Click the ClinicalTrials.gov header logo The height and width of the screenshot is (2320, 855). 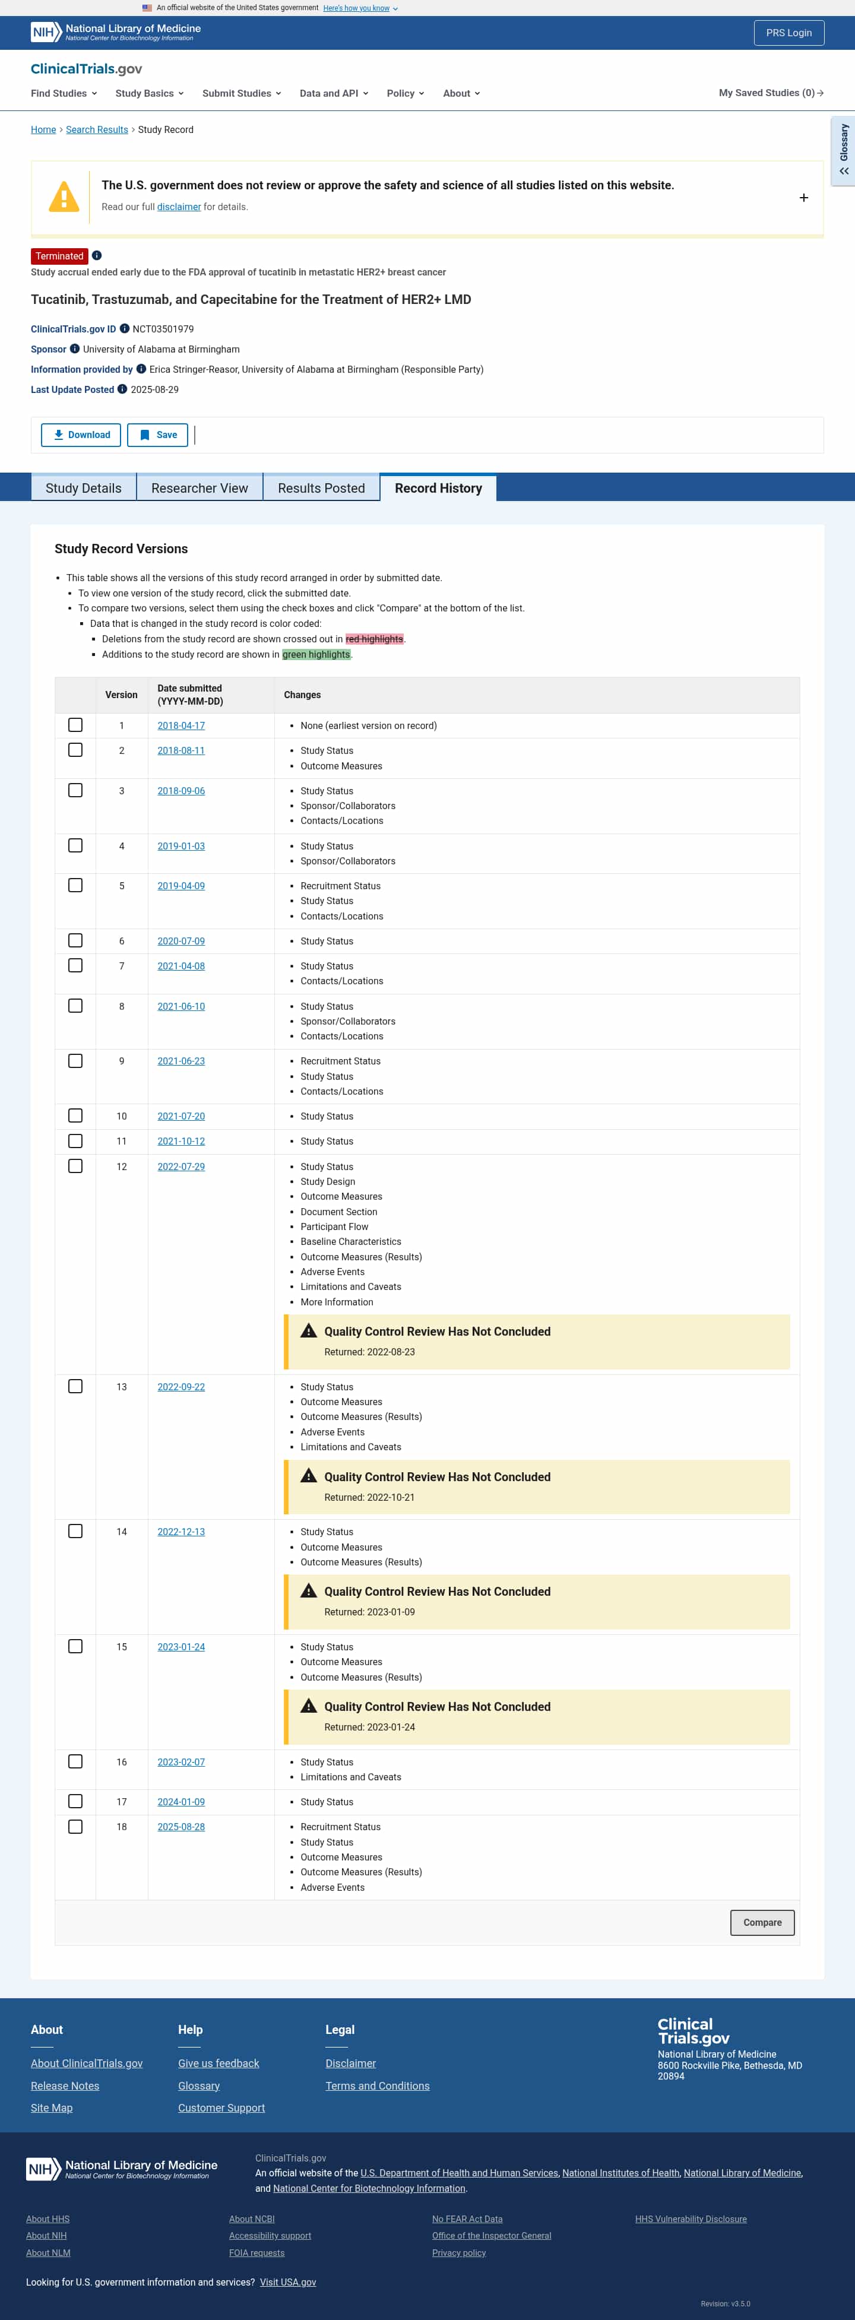87,69
